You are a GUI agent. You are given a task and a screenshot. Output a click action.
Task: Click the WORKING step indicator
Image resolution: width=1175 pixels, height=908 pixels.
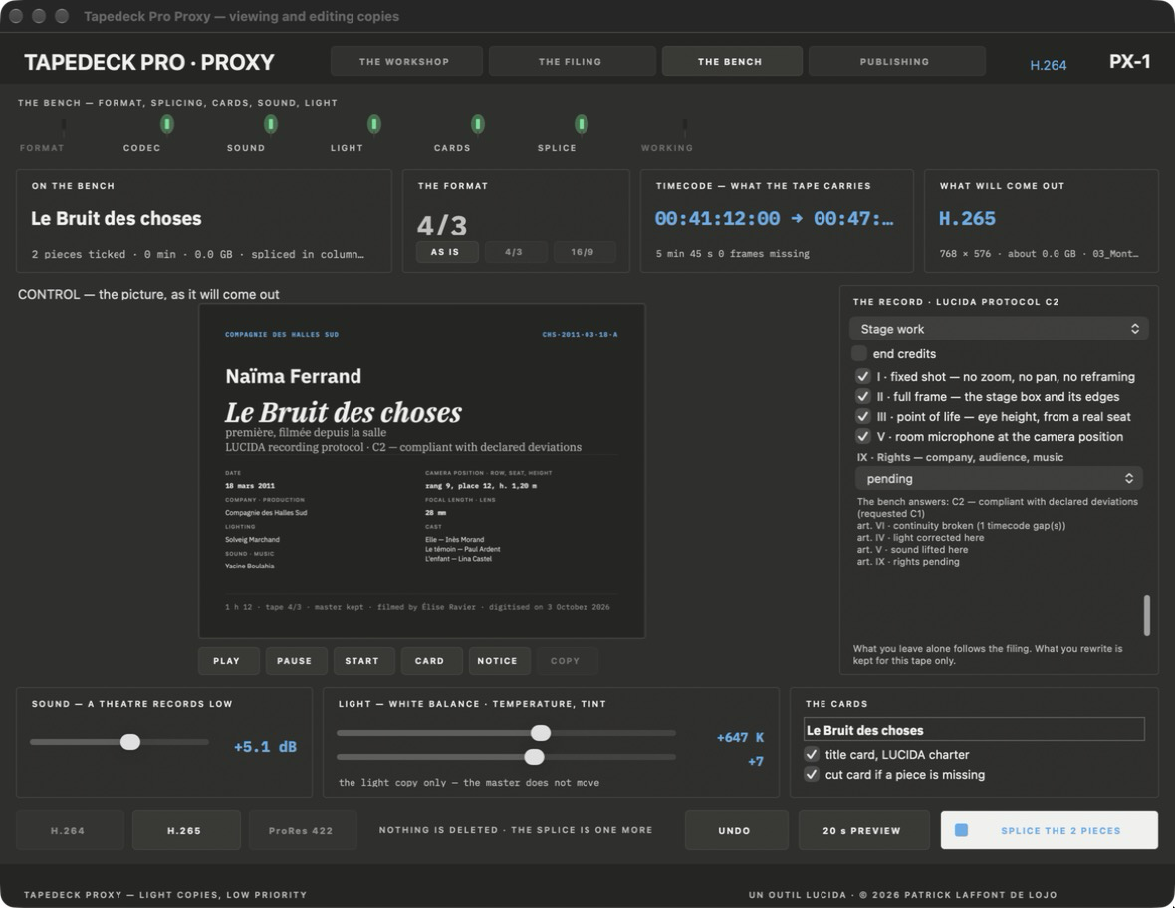coord(684,124)
